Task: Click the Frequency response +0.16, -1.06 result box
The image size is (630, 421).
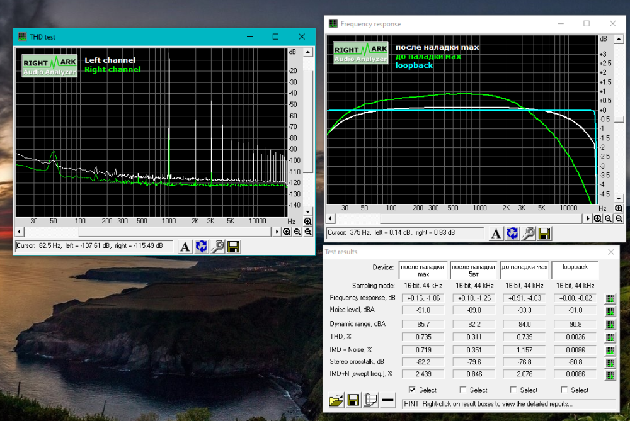Action: tap(423, 298)
